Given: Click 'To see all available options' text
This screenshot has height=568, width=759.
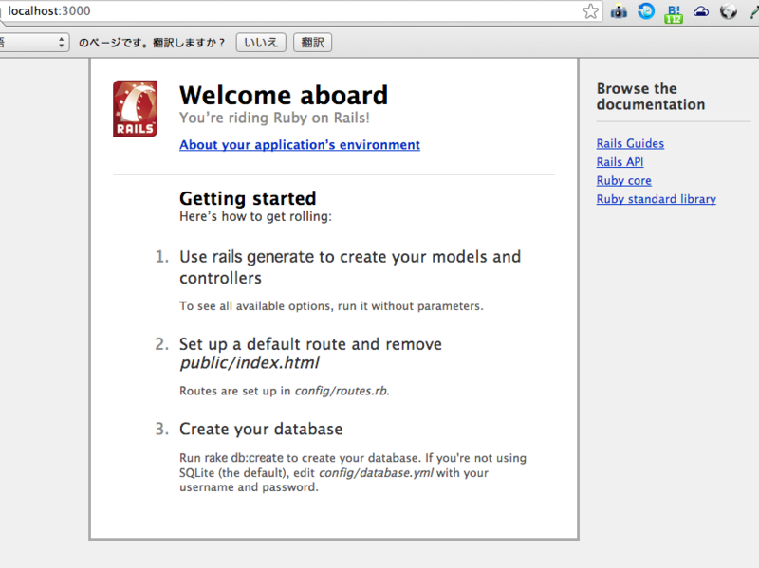Looking at the screenshot, I should point(331,305).
